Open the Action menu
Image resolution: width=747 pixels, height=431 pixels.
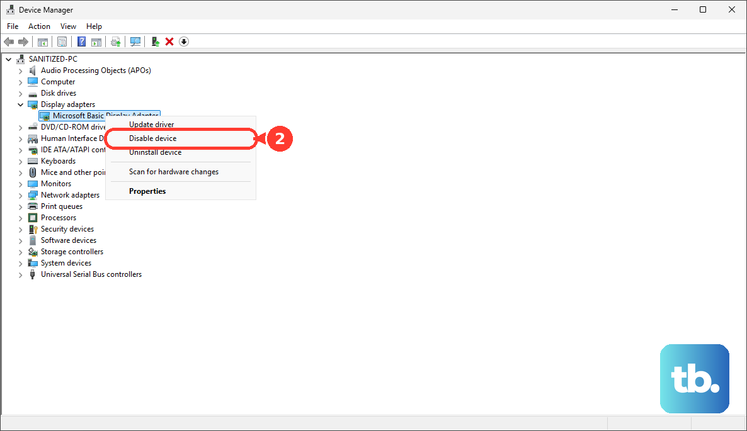click(x=39, y=26)
